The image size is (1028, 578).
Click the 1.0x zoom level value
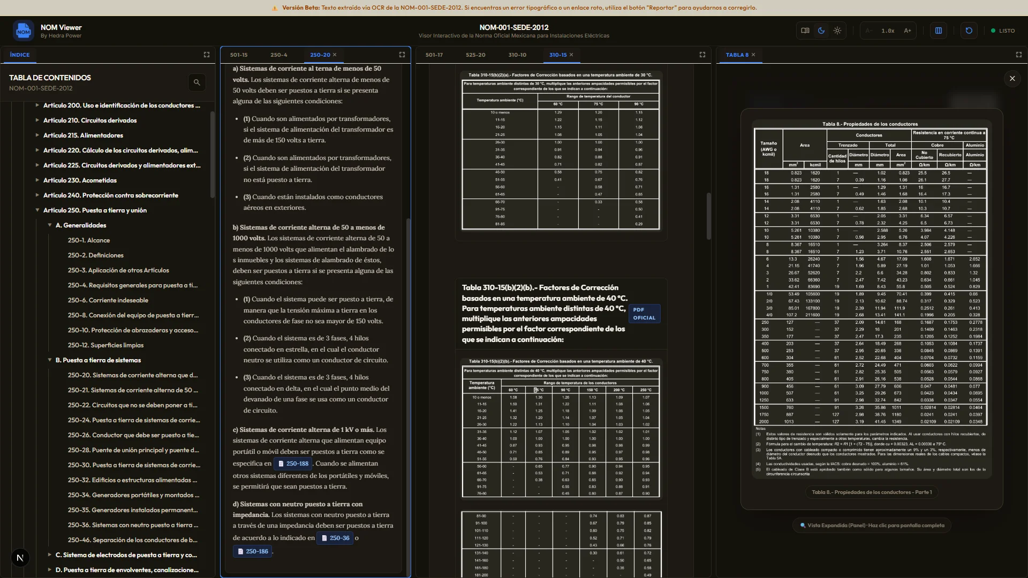point(888,31)
